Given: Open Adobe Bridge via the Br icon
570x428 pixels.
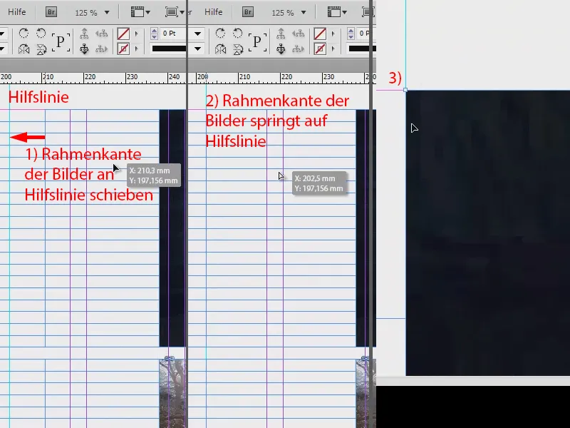Looking at the screenshot, I should click(x=50, y=11).
